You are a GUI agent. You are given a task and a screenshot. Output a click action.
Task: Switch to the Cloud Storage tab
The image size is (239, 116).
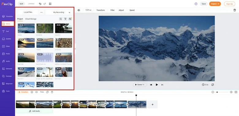[31, 19]
